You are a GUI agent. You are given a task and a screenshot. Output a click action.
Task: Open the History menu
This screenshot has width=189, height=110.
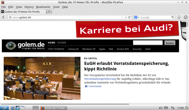coord(29,7)
